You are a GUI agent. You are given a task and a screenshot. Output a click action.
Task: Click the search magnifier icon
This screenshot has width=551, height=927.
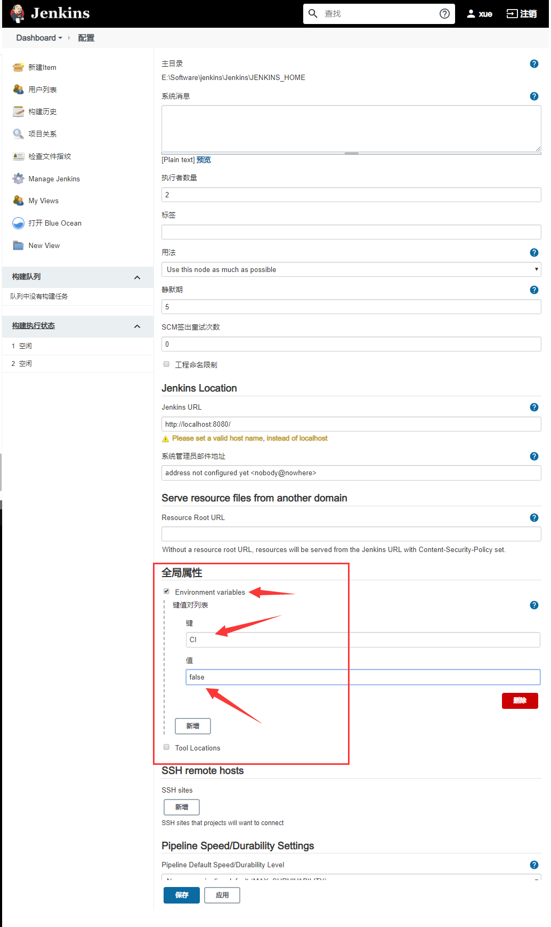click(313, 13)
